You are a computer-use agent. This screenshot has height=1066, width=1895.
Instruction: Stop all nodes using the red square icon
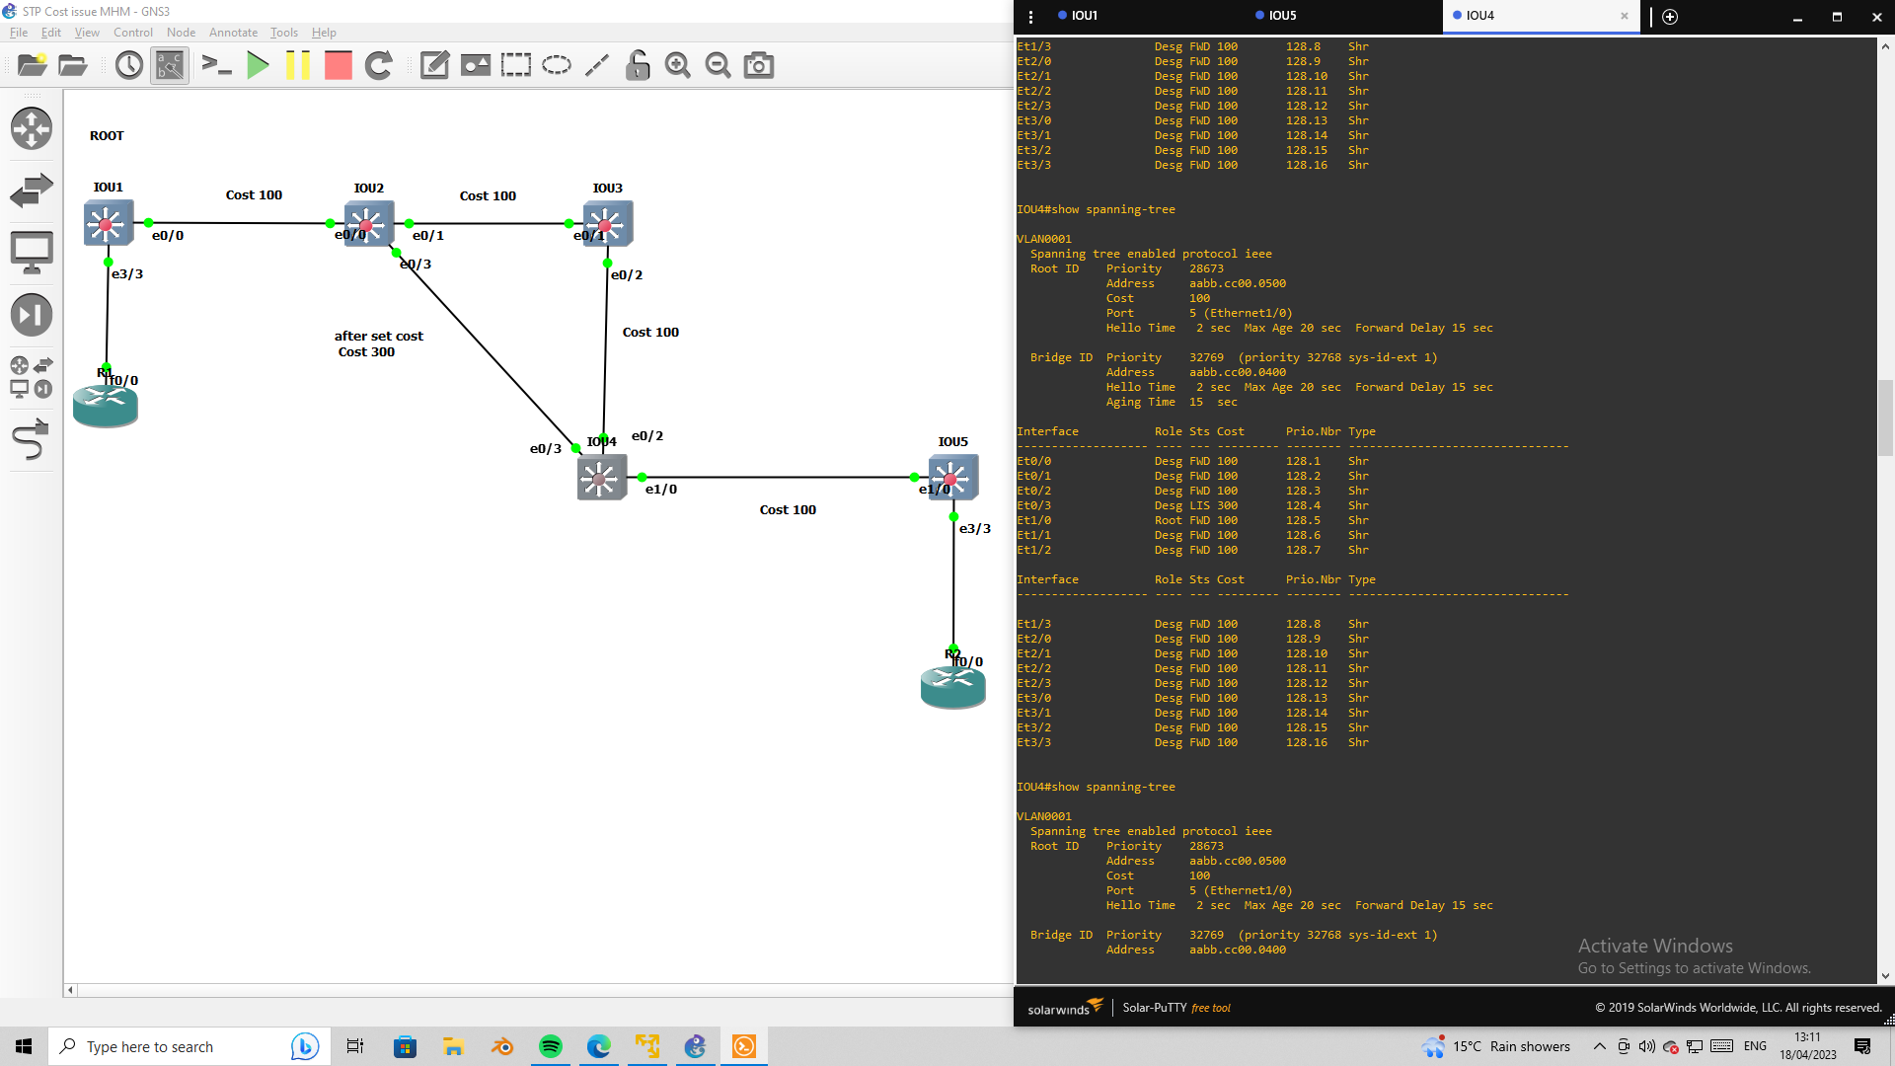(x=338, y=65)
